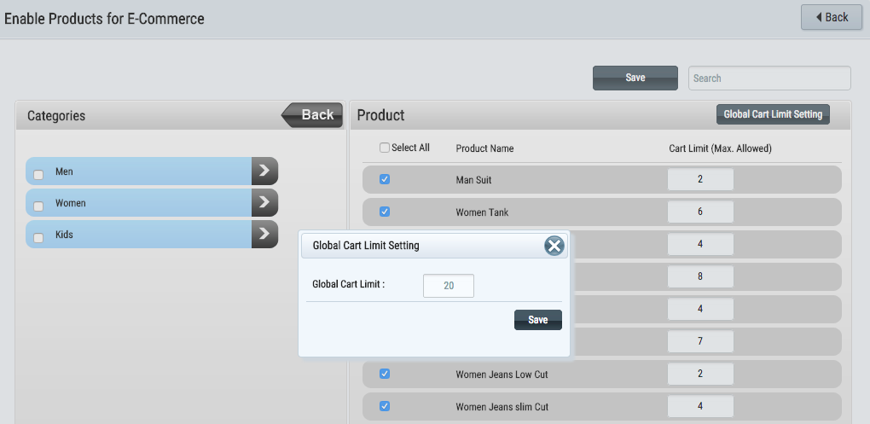The height and width of the screenshot is (424, 870).
Task: Click the arrow-shaped Back button in Categories
Action: pos(312,115)
